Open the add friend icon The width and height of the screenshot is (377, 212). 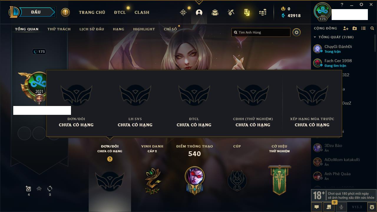pos(346,28)
